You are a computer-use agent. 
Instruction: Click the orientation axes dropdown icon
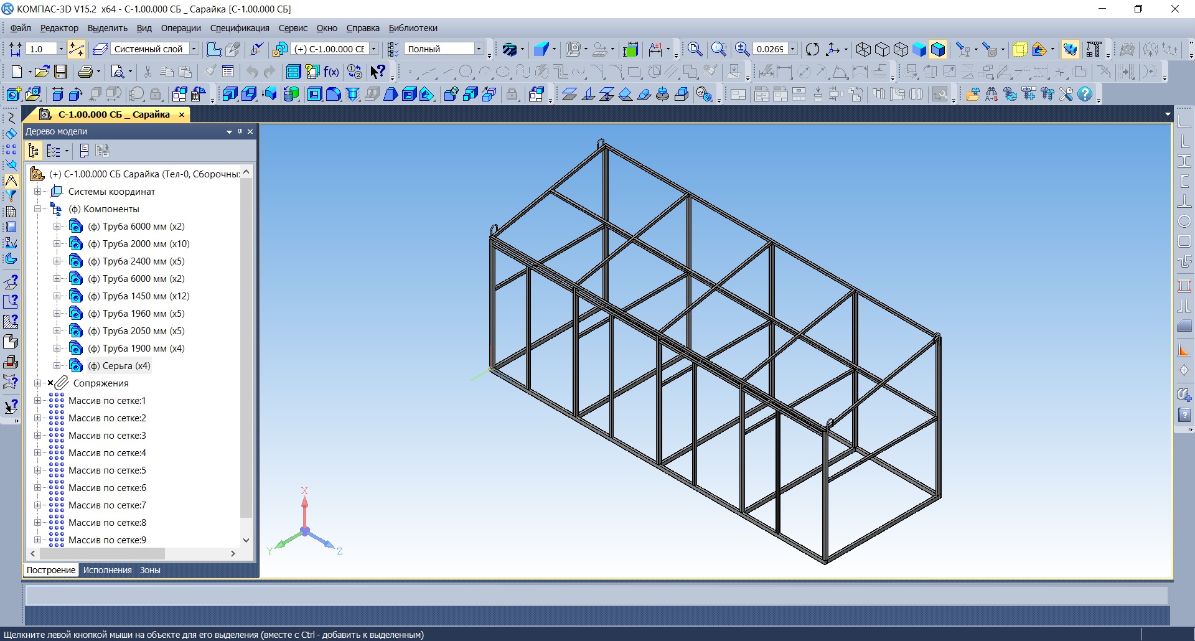(x=846, y=49)
